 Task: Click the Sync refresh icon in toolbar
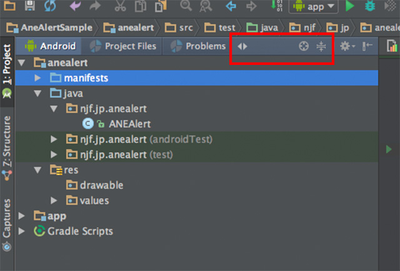click(x=50, y=6)
